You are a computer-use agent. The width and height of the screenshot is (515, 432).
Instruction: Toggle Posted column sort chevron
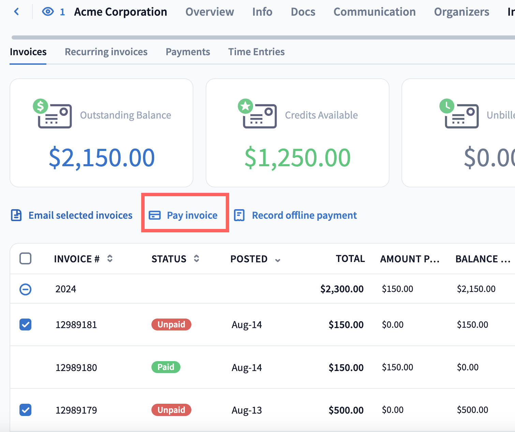(278, 260)
